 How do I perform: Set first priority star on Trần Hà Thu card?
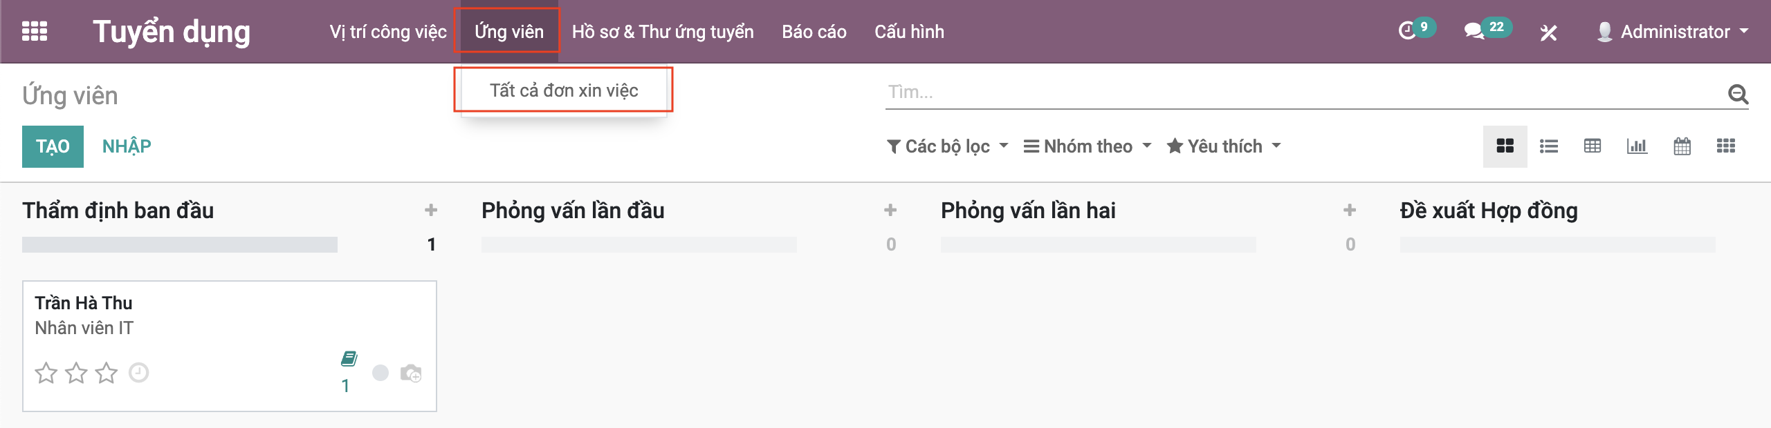46,373
